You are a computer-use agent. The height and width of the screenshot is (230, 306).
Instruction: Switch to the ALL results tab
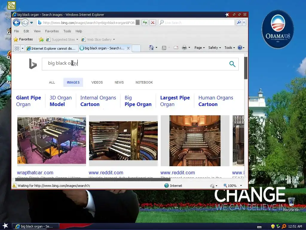click(x=52, y=82)
